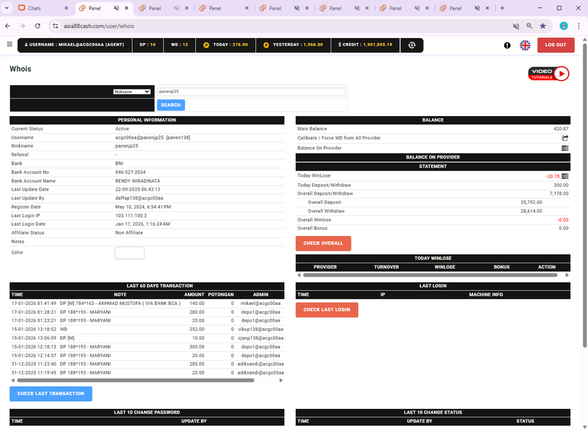The image size is (588, 429).
Task: Click bank account number 046-527-2034
Action: 130,172
